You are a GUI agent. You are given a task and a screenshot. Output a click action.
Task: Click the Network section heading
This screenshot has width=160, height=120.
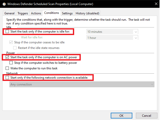pos(12,73)
